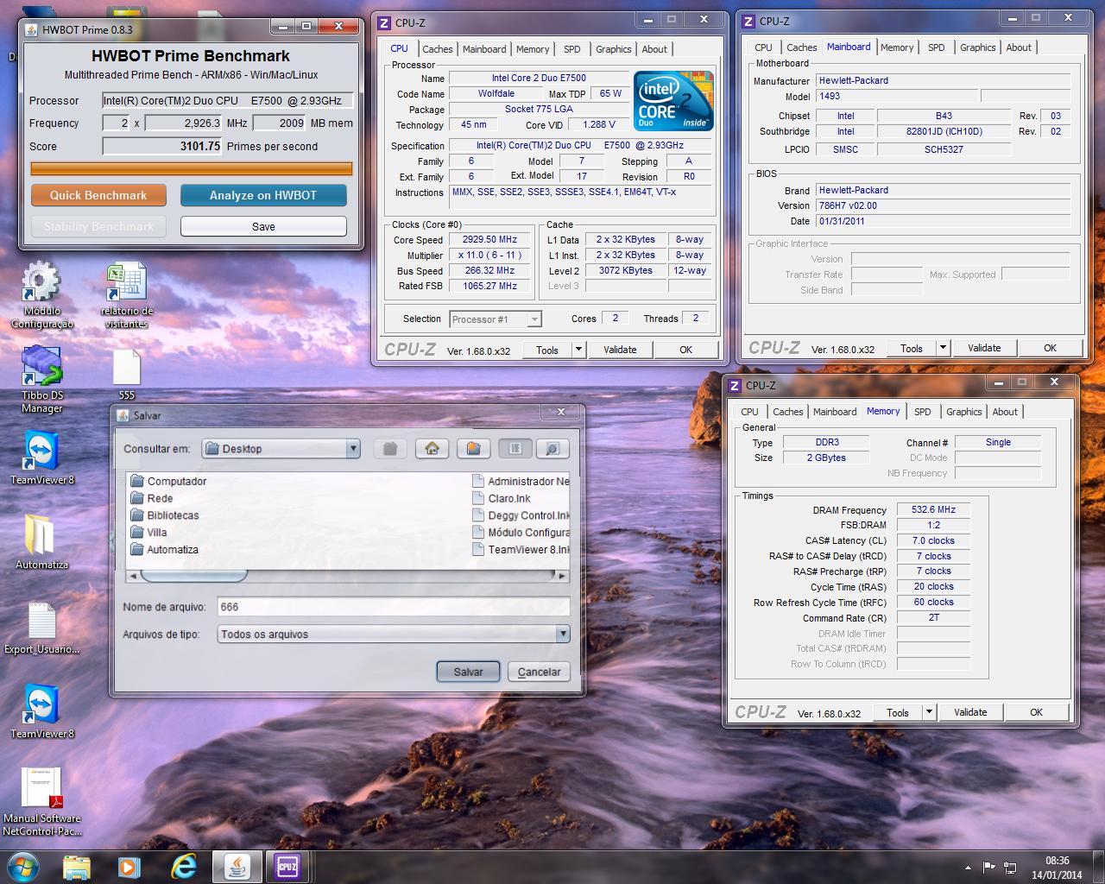The height and width of the screenshot is (884, 1105).
Task: Click the Up One Level folder icon
Action: (390, 448)
